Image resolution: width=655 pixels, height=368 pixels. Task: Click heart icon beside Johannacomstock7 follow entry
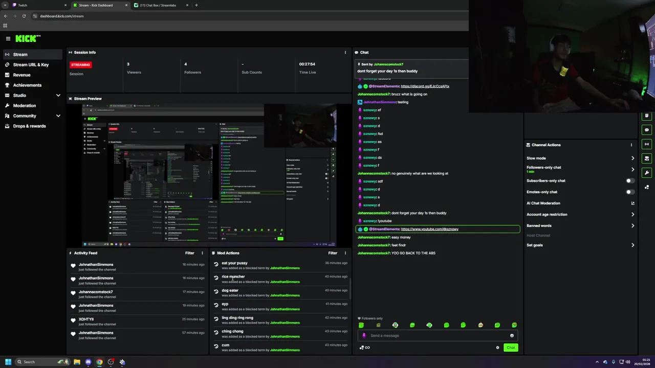pyautogui.click(x=73, y=294)
